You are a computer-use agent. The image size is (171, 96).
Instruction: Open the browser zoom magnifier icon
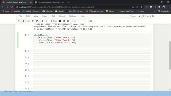tap(133, 7)
